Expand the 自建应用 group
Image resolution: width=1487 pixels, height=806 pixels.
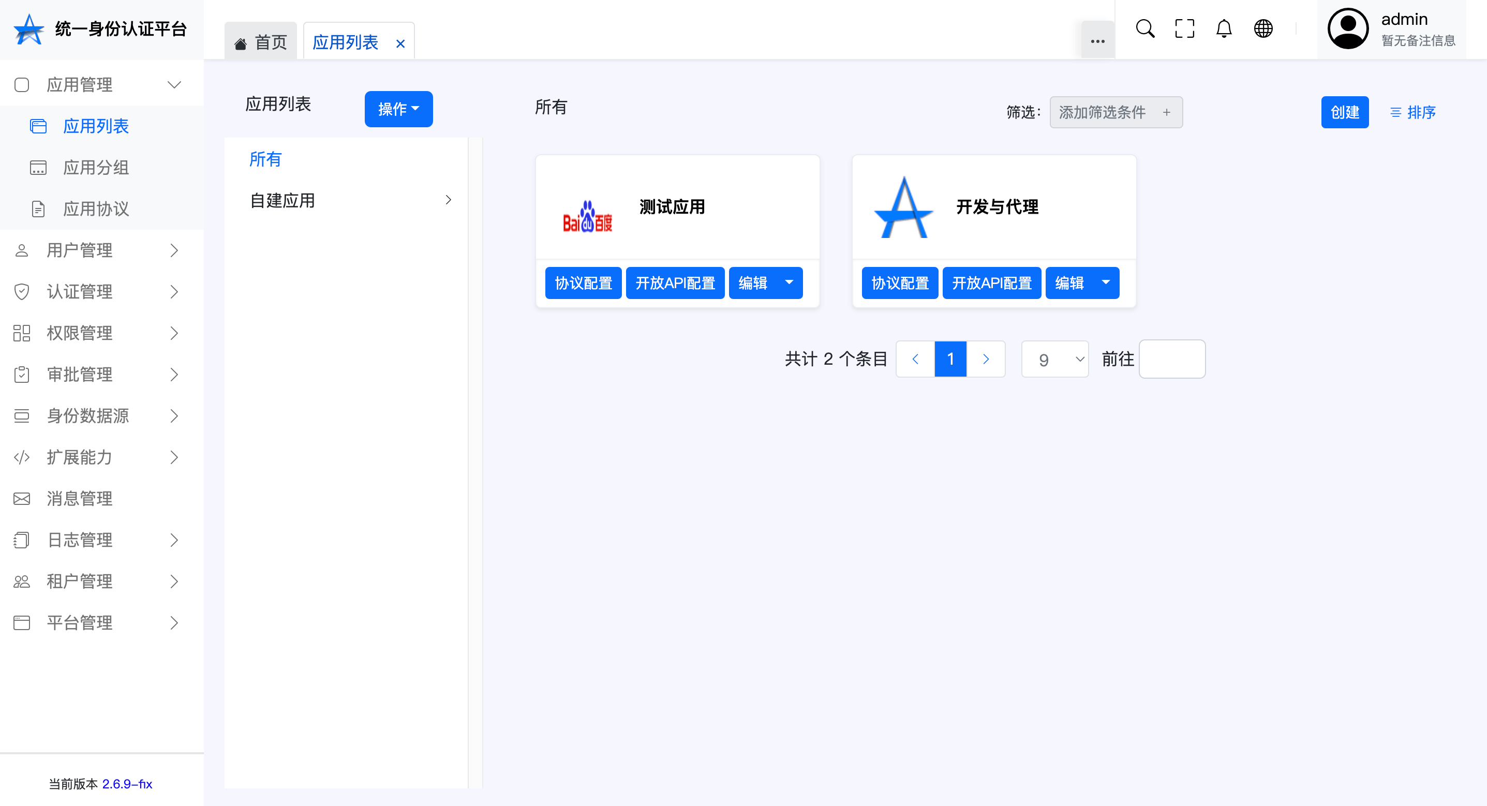448,200
